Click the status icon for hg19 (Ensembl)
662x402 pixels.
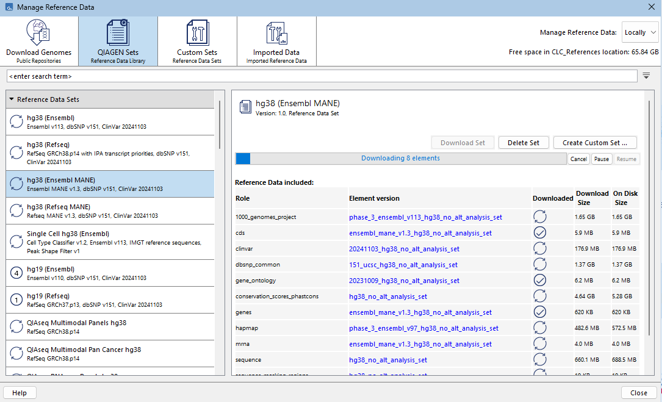tap(16, 273)
